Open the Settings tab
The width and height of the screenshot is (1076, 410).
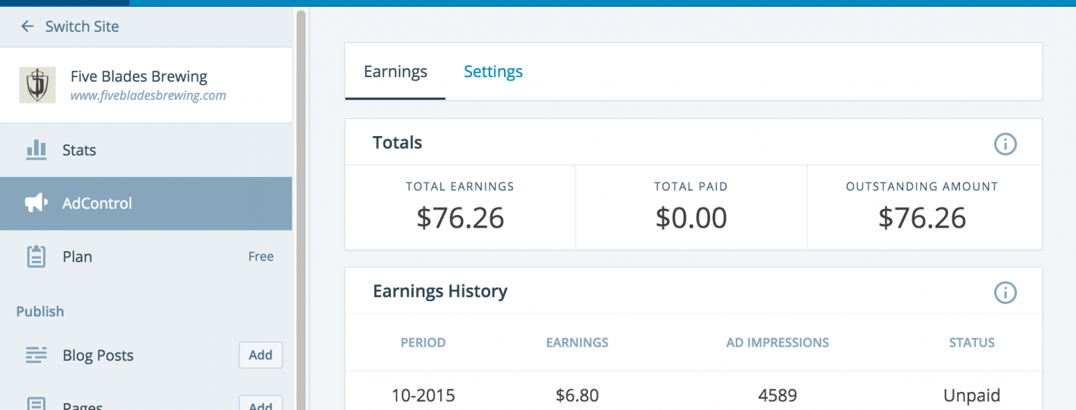493,72
